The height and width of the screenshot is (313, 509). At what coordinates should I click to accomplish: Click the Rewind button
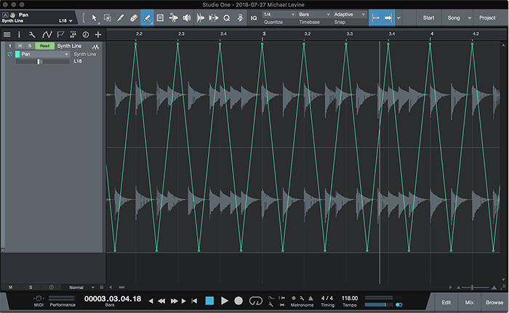[x=161, y=301]
